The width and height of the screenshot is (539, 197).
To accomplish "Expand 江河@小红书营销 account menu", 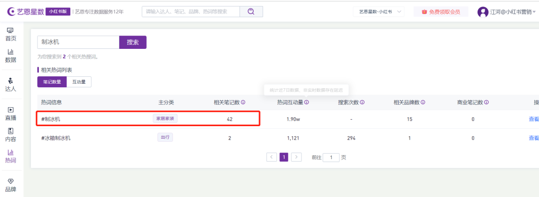I will point(513,12).
